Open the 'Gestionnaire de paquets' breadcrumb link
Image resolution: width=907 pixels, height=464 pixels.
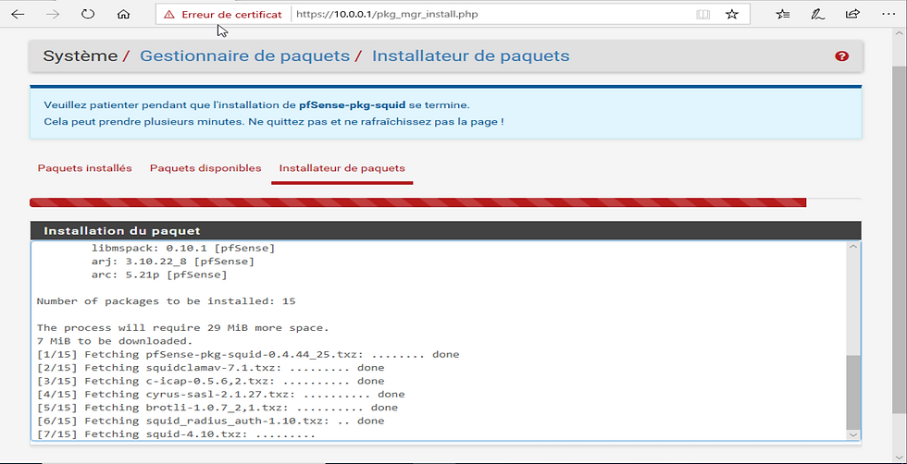coord(244,56)
